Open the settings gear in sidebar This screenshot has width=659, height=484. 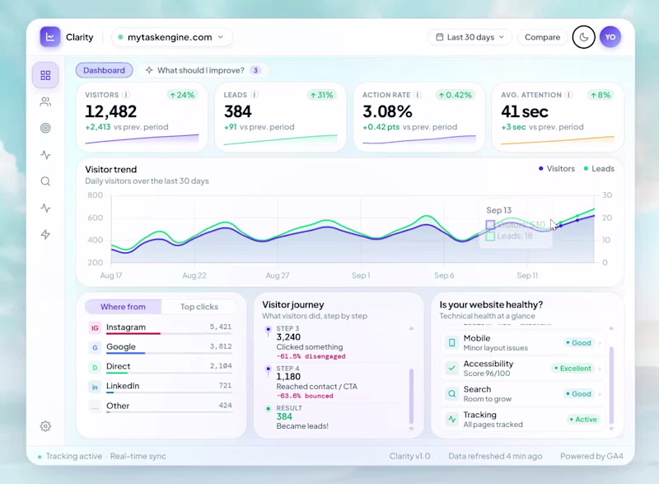point(45,426)
